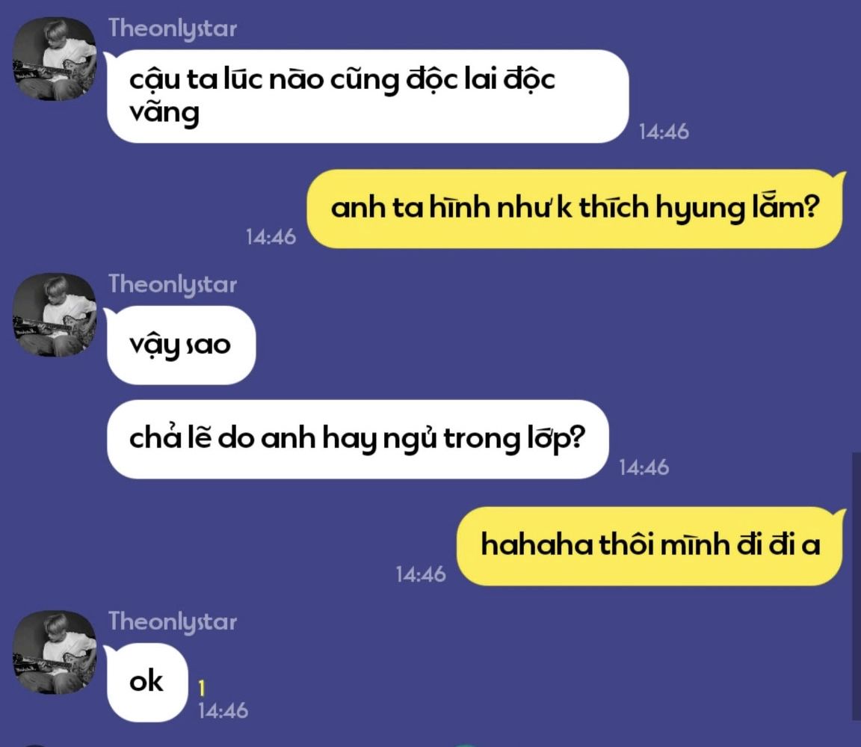The image size is (861, 747).
Task: Tap Theonlystar name above 'vậy sao'
Action: [x=173, y=285]
